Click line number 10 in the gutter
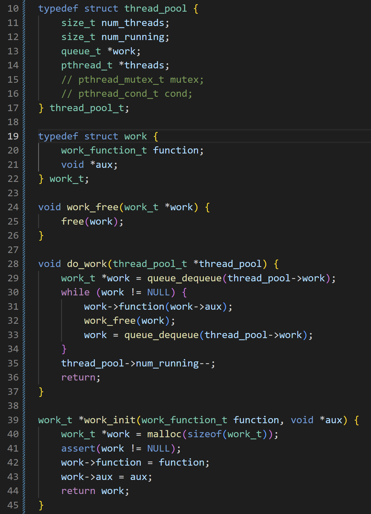Screen dimensions: 371x514 13,9
